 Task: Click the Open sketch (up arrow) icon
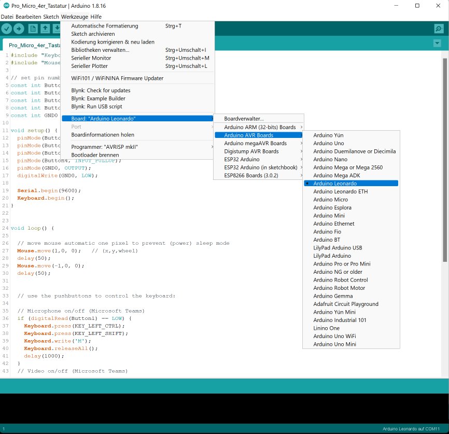tap(45, 29)
